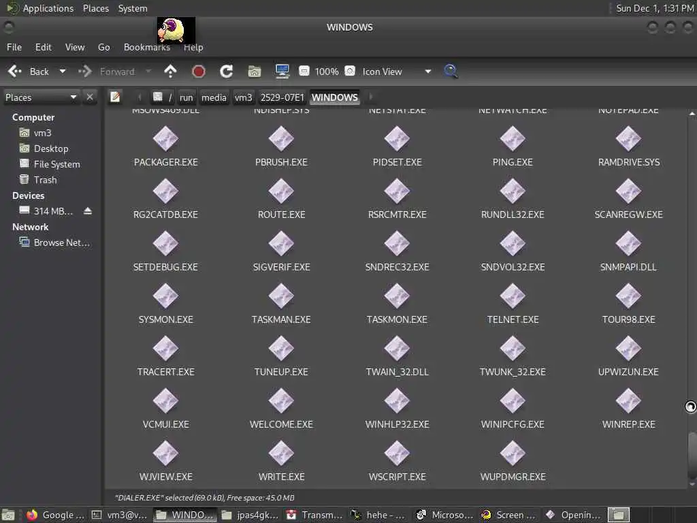This screenshot has width=697, height=523.
Task: Jump to '2529-07E1' in the path bar
Action: tap(282, 97)
